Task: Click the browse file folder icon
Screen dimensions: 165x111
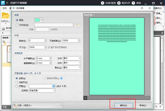Action: point(77,25)
